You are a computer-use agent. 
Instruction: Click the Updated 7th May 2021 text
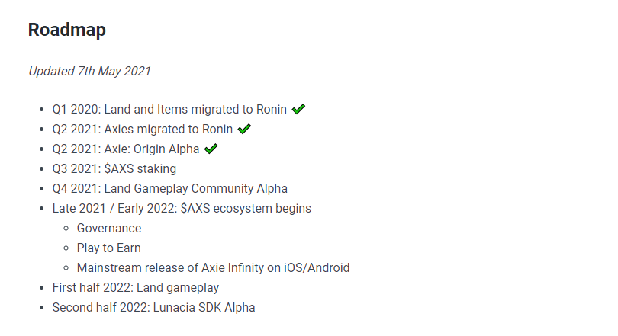tap(89, 71)
